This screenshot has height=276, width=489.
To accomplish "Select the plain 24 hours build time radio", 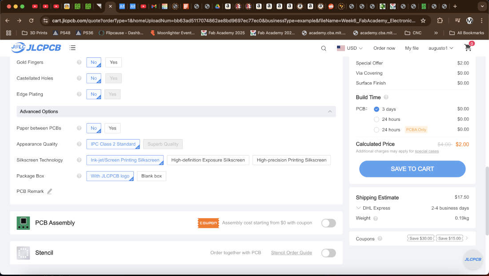I will coord(377,120).
